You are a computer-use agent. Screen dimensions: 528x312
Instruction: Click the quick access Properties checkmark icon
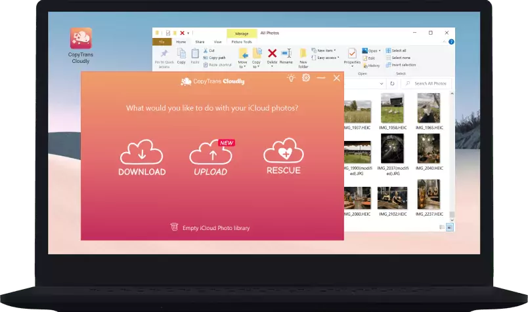tap(167, 33)
